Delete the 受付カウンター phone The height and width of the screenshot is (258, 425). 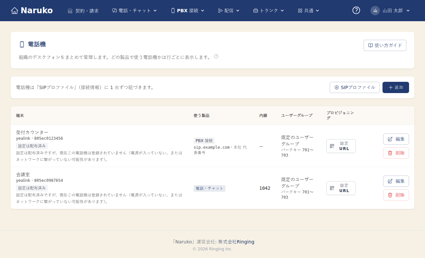coord(396,153)
